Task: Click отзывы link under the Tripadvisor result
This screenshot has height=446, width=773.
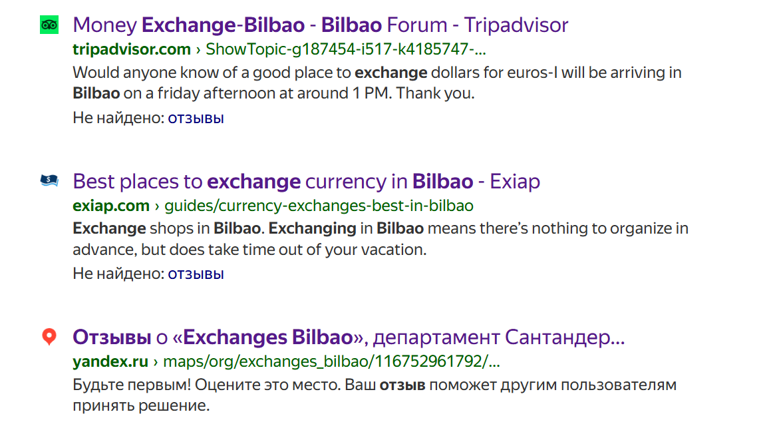Action: pyautogui.click(x=196, y=118)
